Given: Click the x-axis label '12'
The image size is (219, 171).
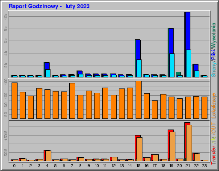Looking at the screenshot, I should click(x=114, y=166).
